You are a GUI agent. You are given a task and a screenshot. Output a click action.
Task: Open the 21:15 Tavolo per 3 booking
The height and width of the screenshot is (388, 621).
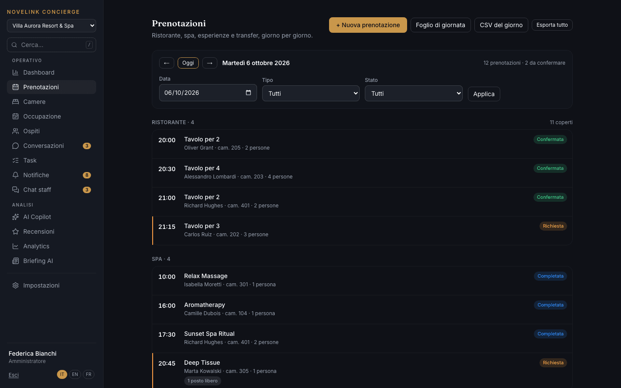pos(362,231)
